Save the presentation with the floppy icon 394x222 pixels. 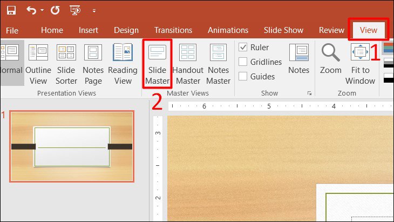tap(11, 10)
